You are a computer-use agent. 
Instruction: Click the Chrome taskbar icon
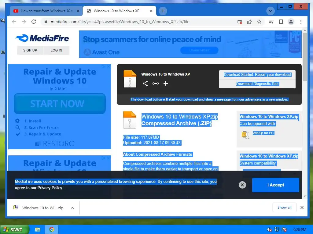51,229
